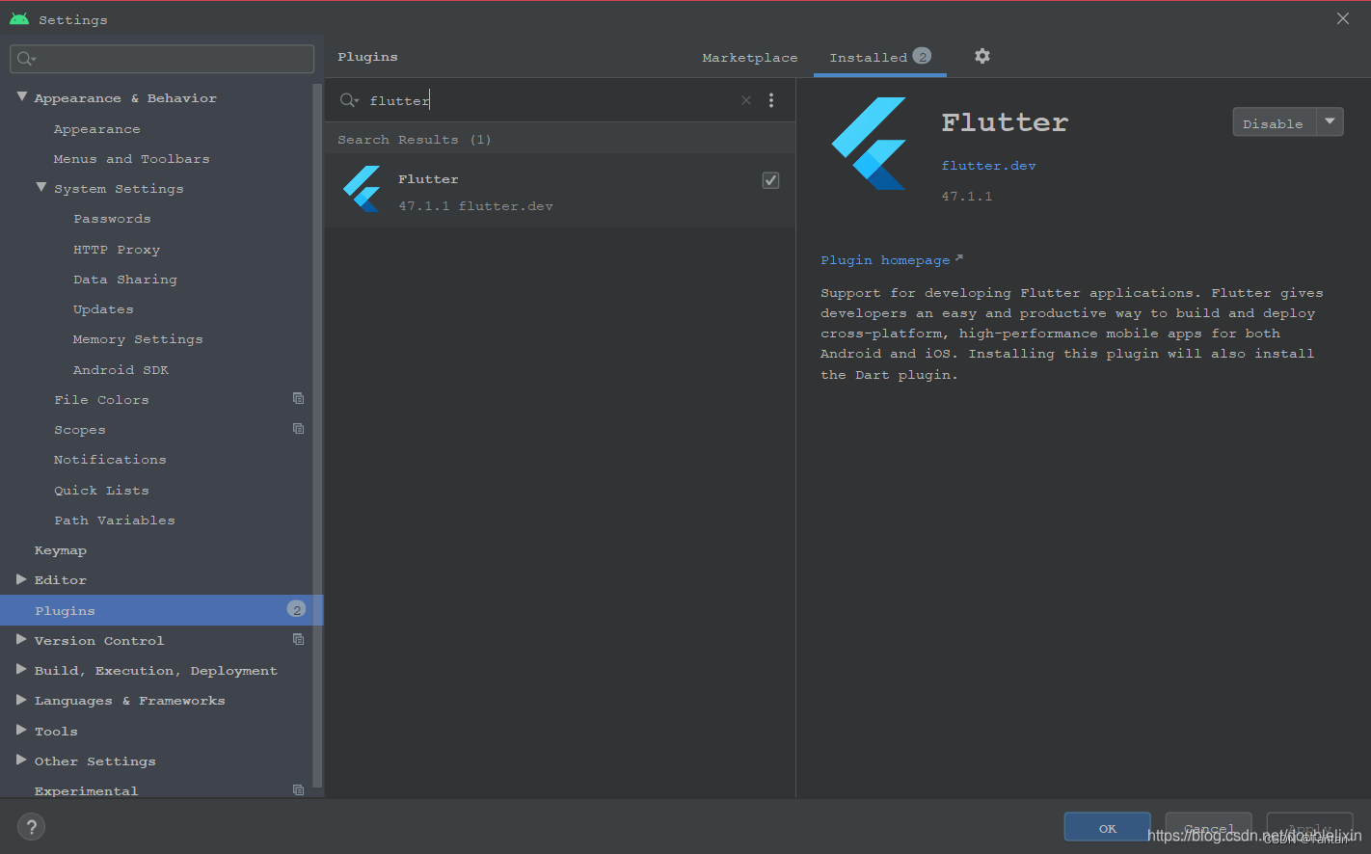
Task: Click the plugin search magnifier icon
Action: (349, 100)
